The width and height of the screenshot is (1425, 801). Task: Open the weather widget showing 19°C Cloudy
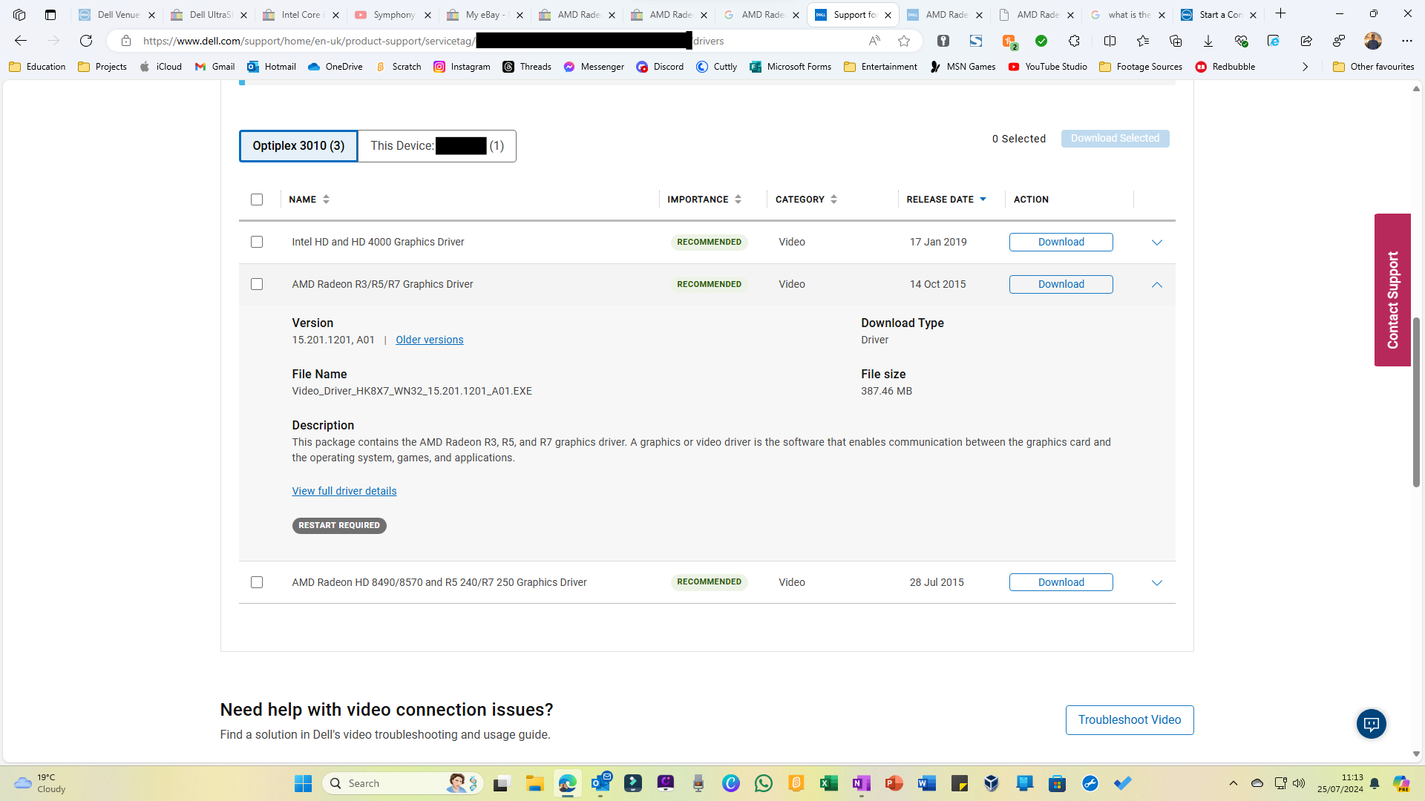click(41, 783)
